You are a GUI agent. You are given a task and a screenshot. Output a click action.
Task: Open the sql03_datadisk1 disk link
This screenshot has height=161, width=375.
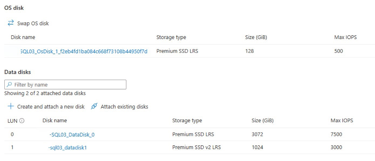point(67,148)
